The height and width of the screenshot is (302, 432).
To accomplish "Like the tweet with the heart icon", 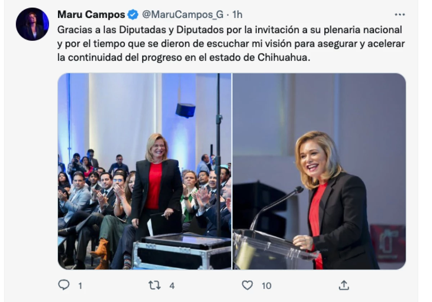I will 247,285.
